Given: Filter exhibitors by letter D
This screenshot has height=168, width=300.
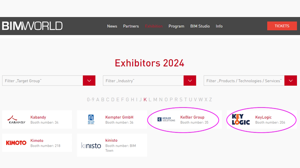Looking at the screenshot, I should click(113, 100).
